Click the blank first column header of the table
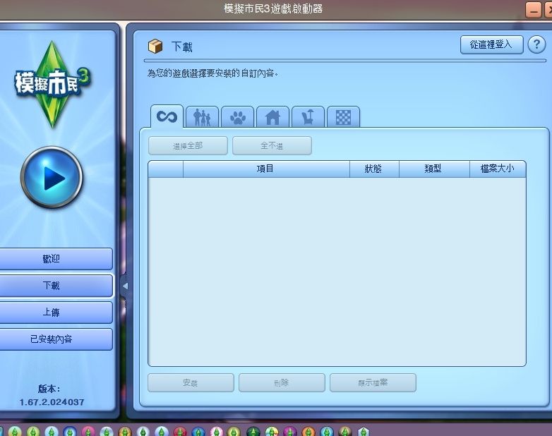This screenshot has height=436, width=552. tap(166, 169)
